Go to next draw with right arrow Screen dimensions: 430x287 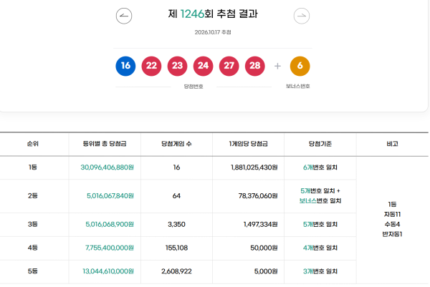[302, 16]
